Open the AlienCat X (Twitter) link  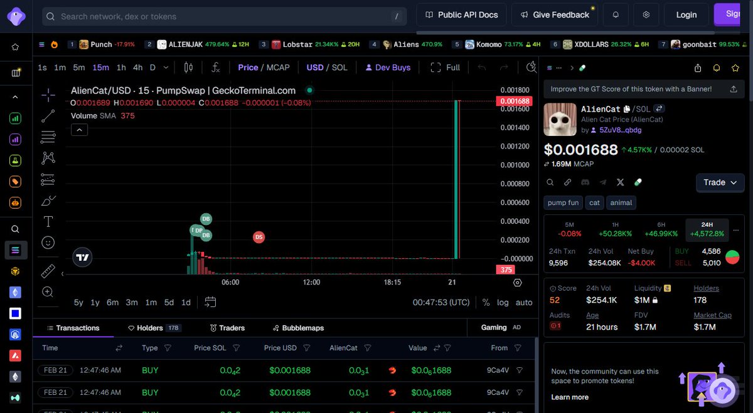[x=621, y=182]
